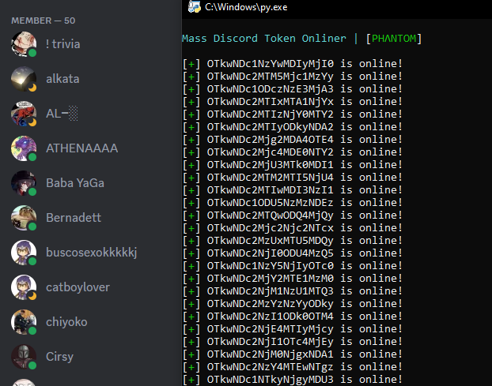492x386 pixels.
Task: Click the [PHANTOM] label in console
Action: coord(394,39)
